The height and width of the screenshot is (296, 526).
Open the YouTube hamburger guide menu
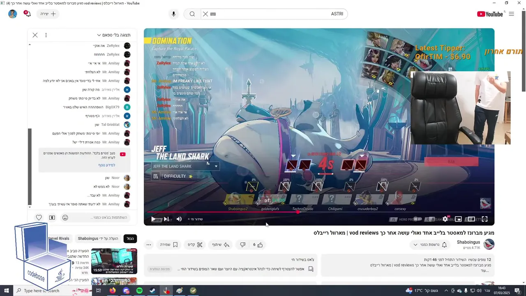512,14
